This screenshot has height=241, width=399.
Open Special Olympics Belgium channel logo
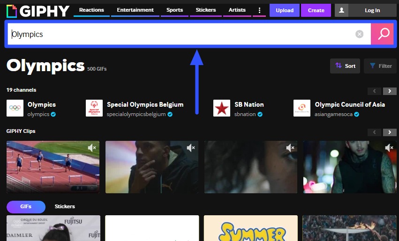coord(94,108)
